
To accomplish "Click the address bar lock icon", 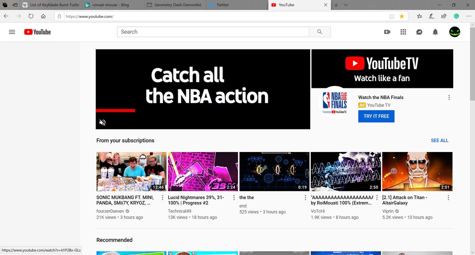I will (x=59, y=16).
